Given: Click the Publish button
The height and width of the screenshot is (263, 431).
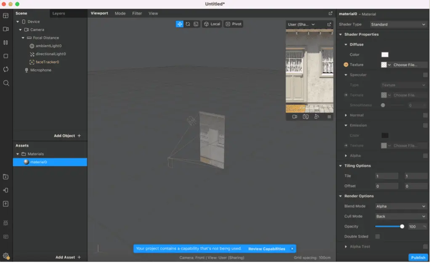Looking at the screenshot, I should [418, 257].
